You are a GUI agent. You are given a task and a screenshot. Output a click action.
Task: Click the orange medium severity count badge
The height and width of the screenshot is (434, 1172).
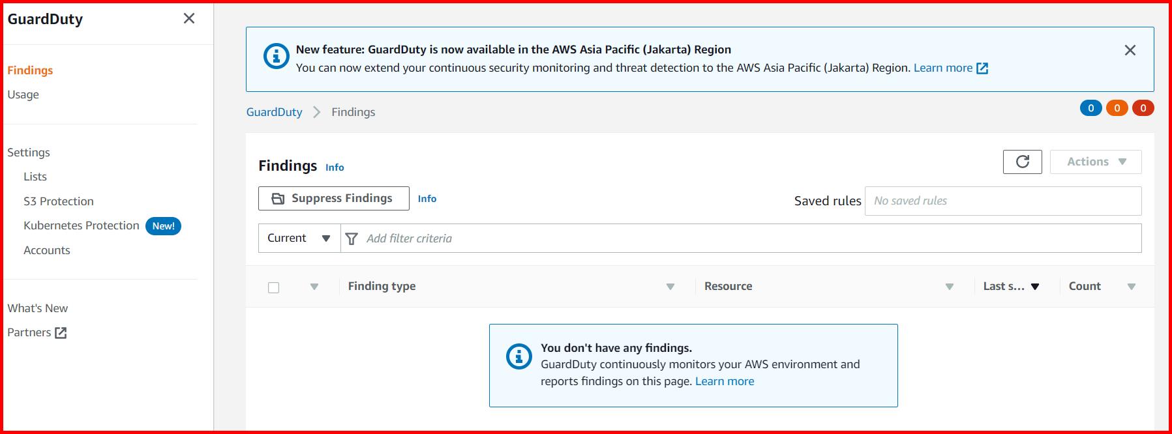(1117, 108)
